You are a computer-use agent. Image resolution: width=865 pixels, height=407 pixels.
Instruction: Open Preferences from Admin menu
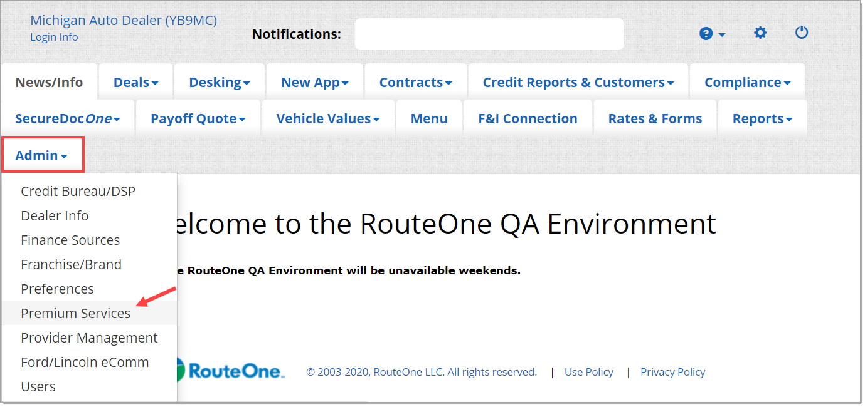(x=89, y=289)
